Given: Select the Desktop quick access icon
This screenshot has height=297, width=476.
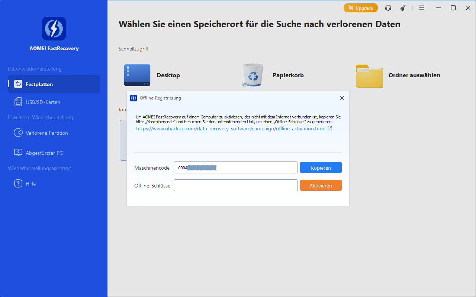Looking at the screenshot, I should point(137,75).
